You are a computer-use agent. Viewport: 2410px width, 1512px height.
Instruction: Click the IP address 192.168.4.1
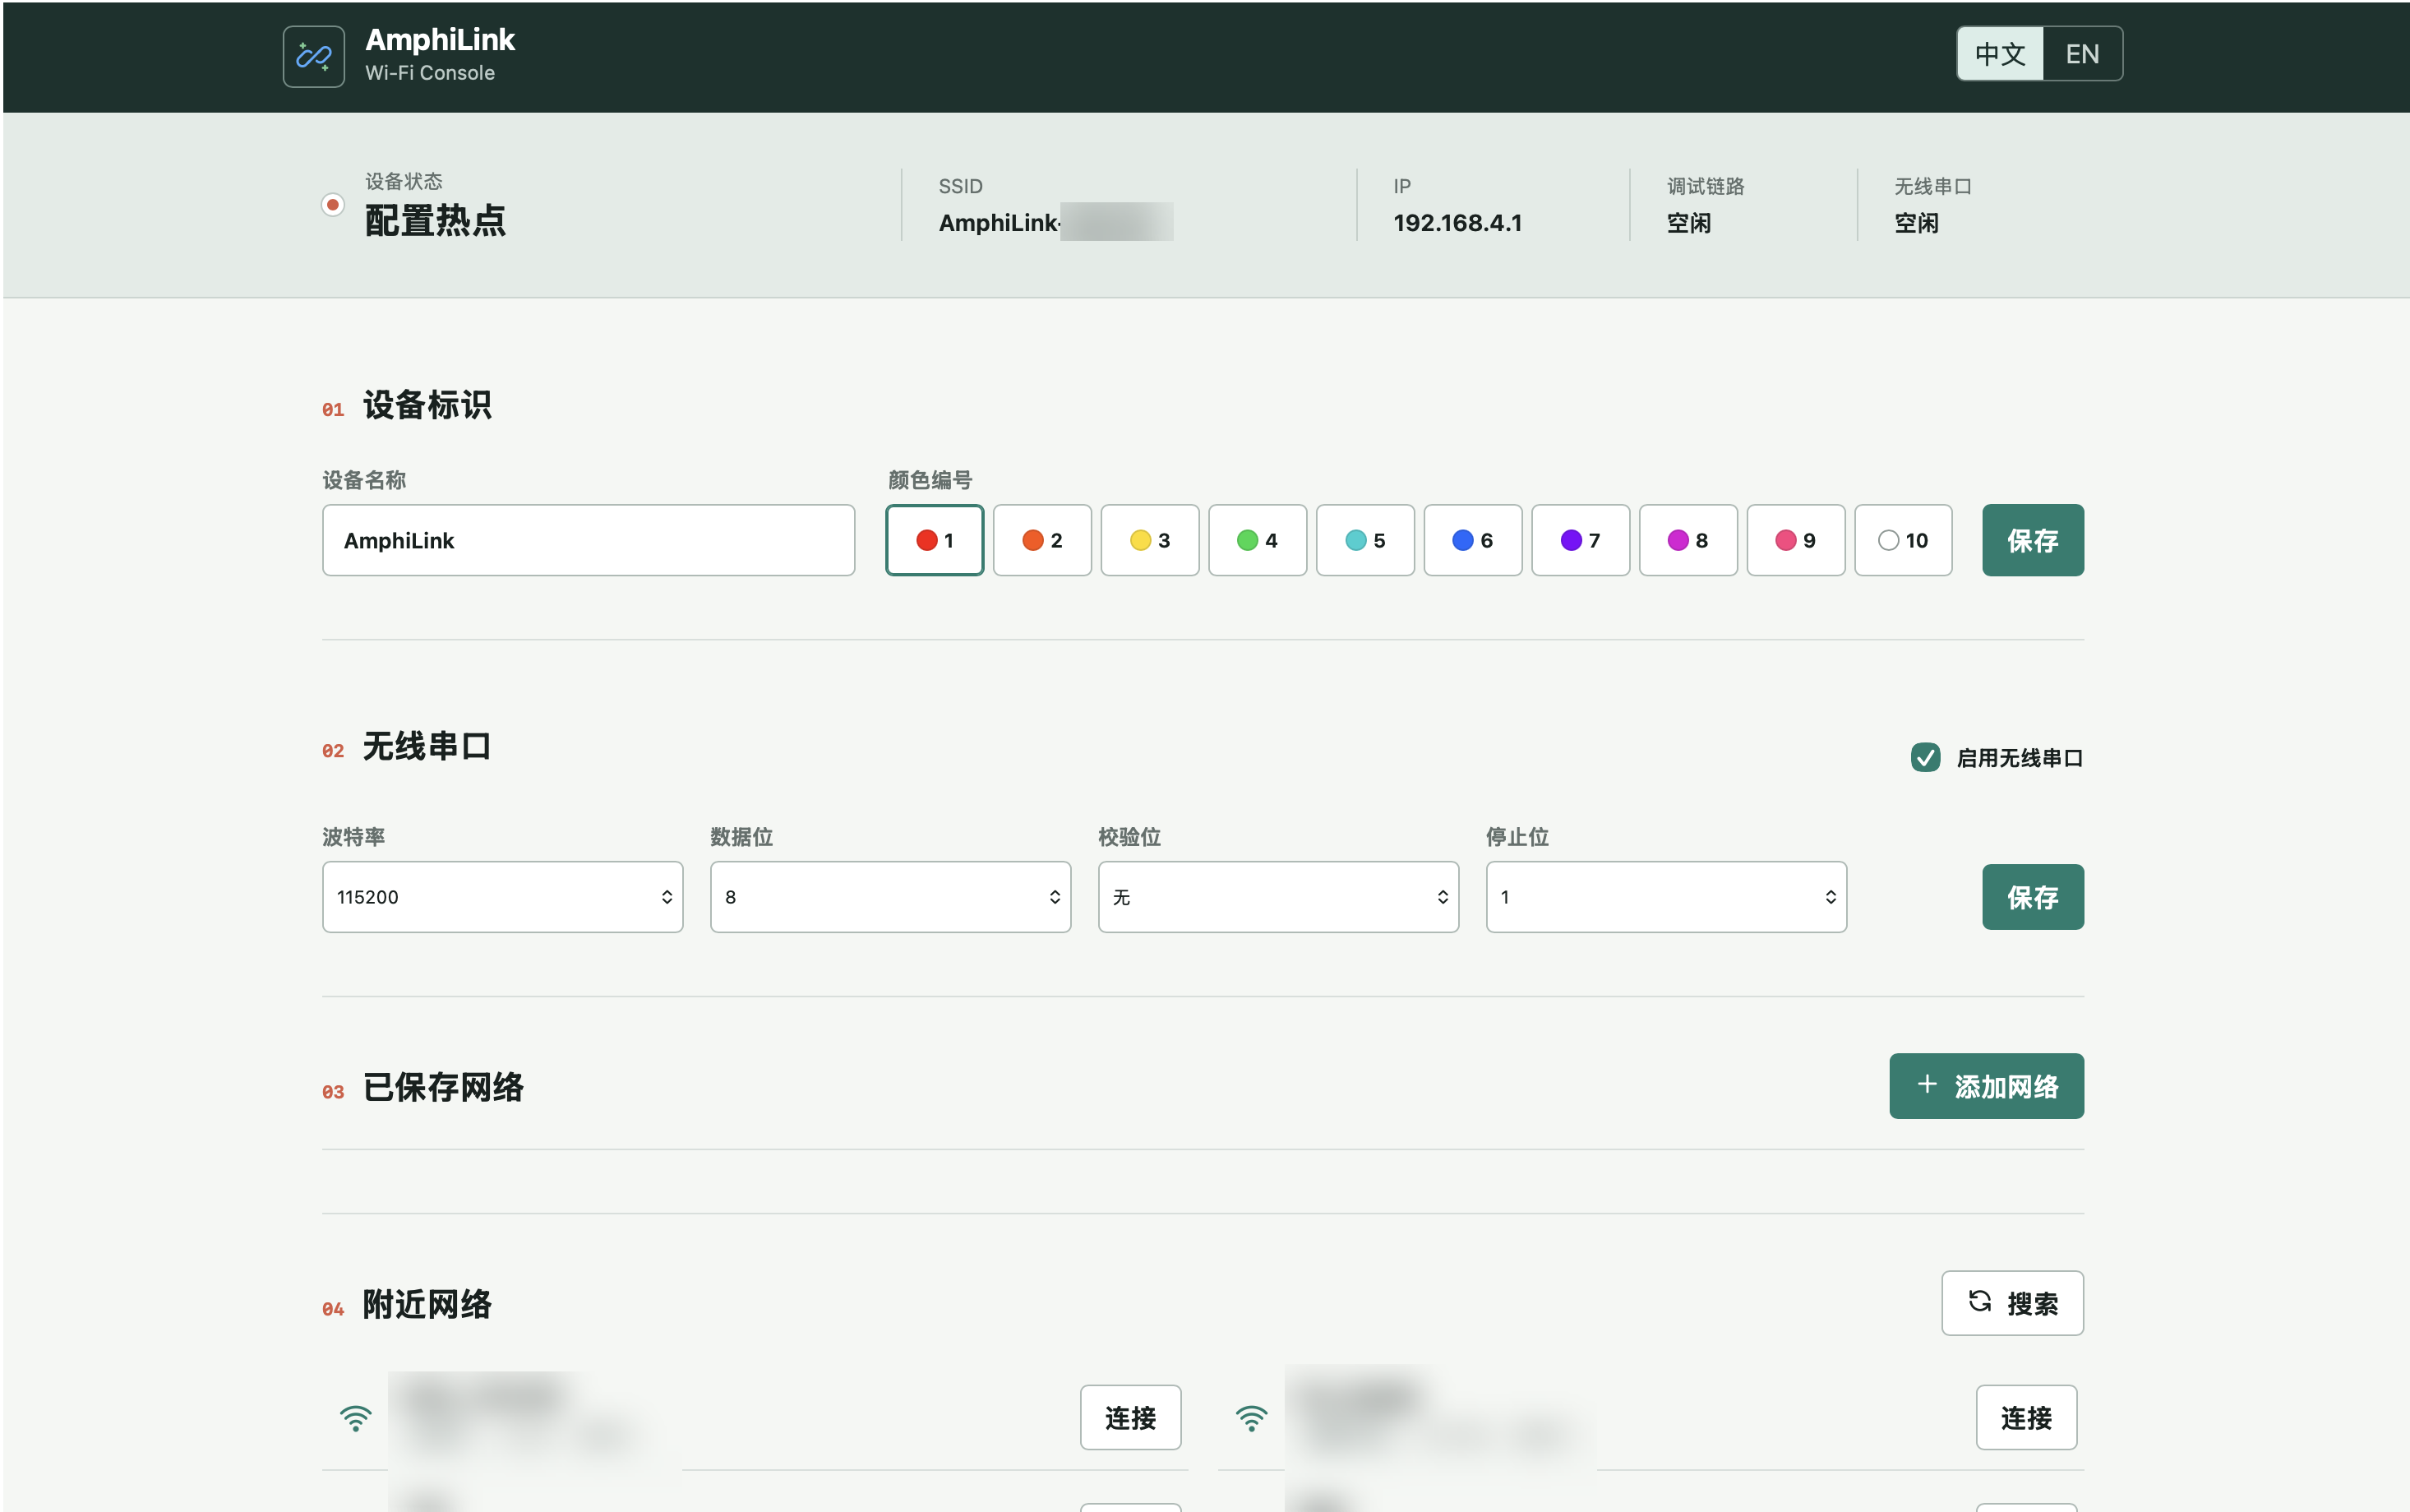click(1457, 222)
